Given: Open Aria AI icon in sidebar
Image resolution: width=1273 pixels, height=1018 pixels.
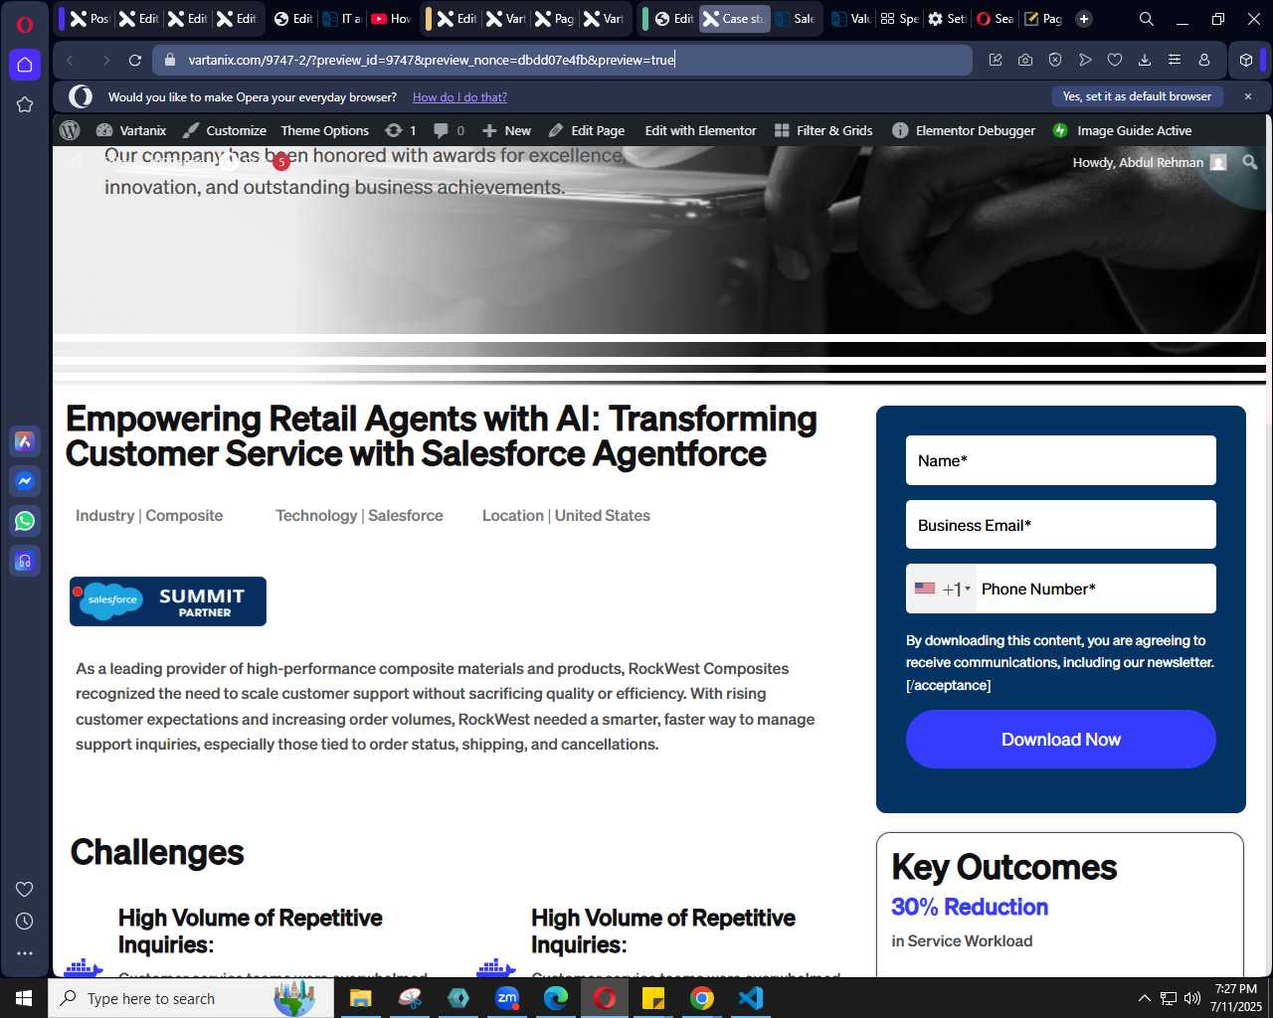Looking at the screenshot, I should click(25, 441).
